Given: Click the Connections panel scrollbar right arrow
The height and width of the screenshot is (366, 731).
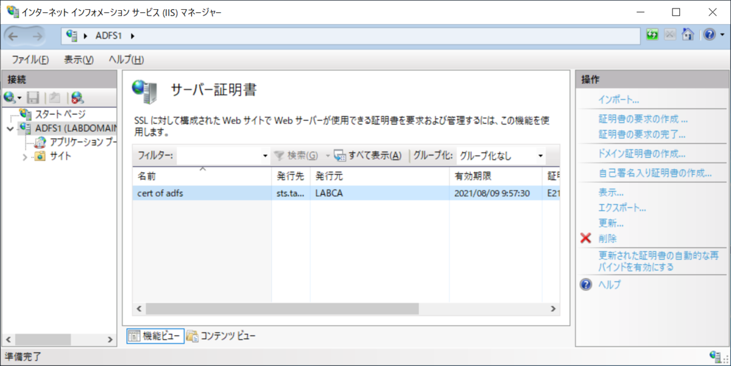Looking at the screenshot, I should click(110, 339).
